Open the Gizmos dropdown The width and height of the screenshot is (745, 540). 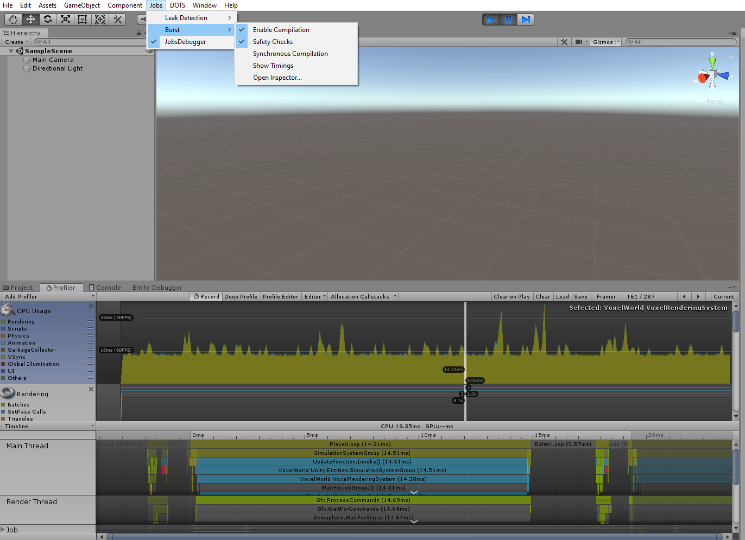pyautogui.click(x=606, y=42)
